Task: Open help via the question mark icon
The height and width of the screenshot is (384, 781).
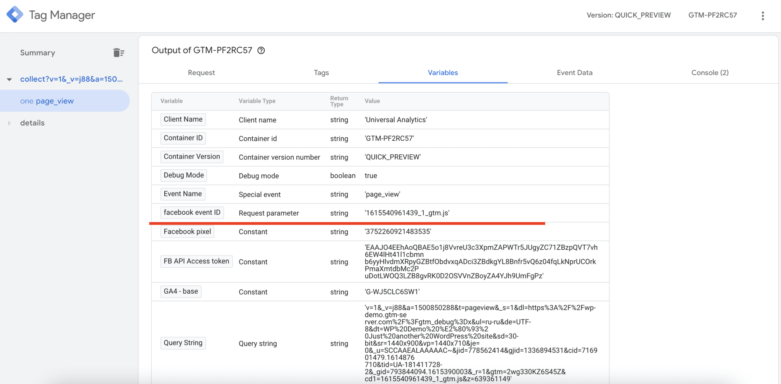Action: [261, 50]
